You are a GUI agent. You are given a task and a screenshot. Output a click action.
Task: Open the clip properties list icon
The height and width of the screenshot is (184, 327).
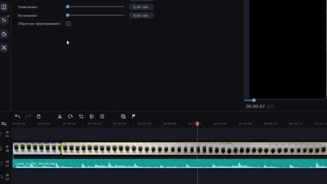[x=102, y=117]
